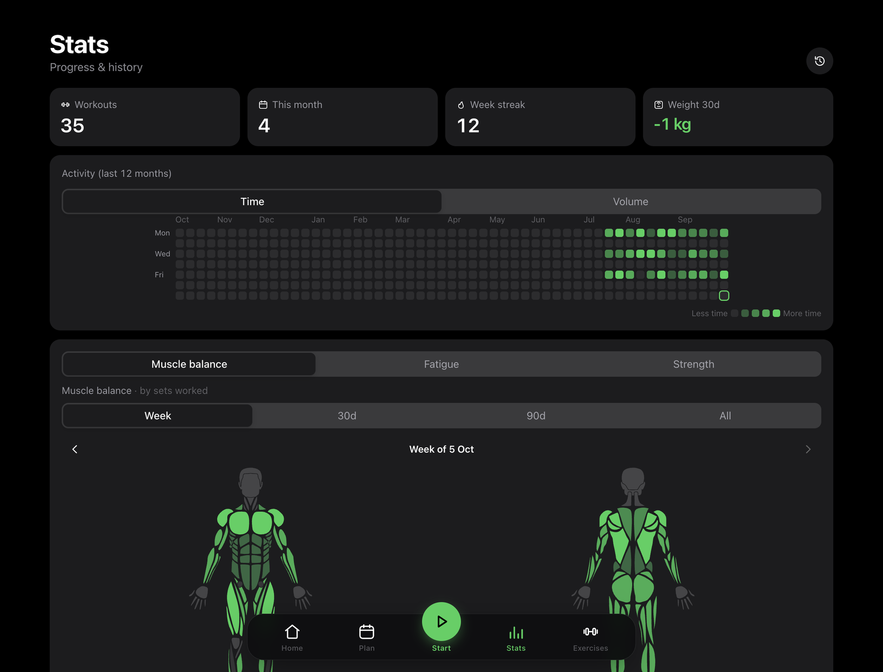The image size is (883, 672).
Task: Select the Week range for muscle balance
Action: [158, 416]
